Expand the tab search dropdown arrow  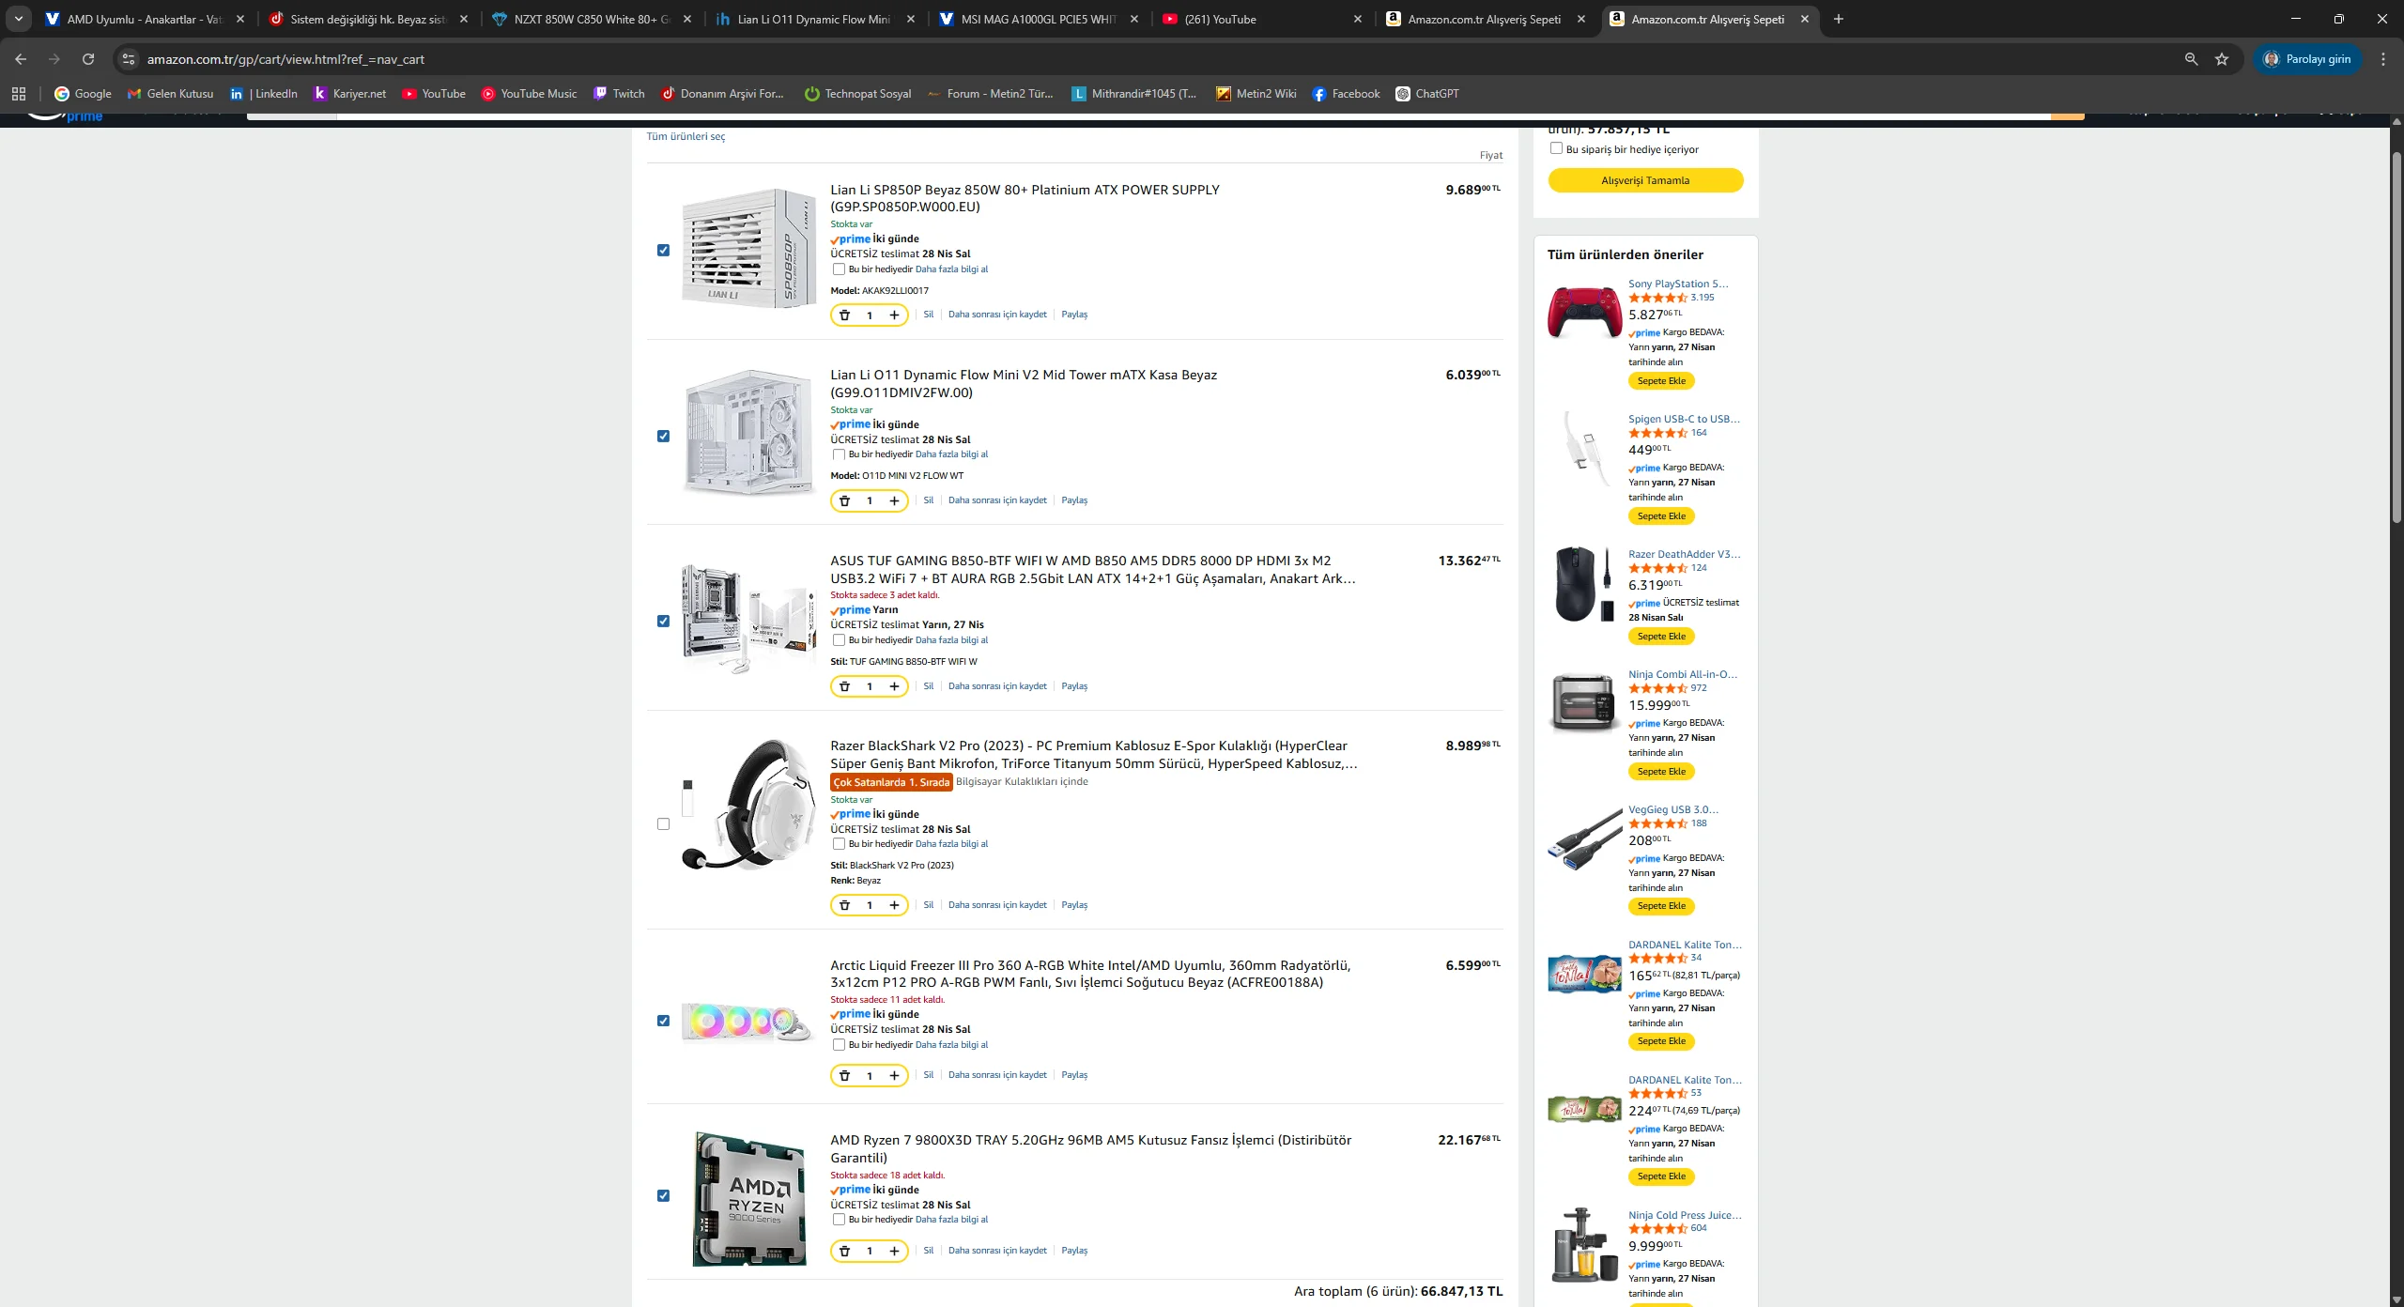tap(18, 19)
